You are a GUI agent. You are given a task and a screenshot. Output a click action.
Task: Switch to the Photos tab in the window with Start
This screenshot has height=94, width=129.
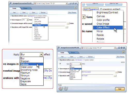point(73,53)
